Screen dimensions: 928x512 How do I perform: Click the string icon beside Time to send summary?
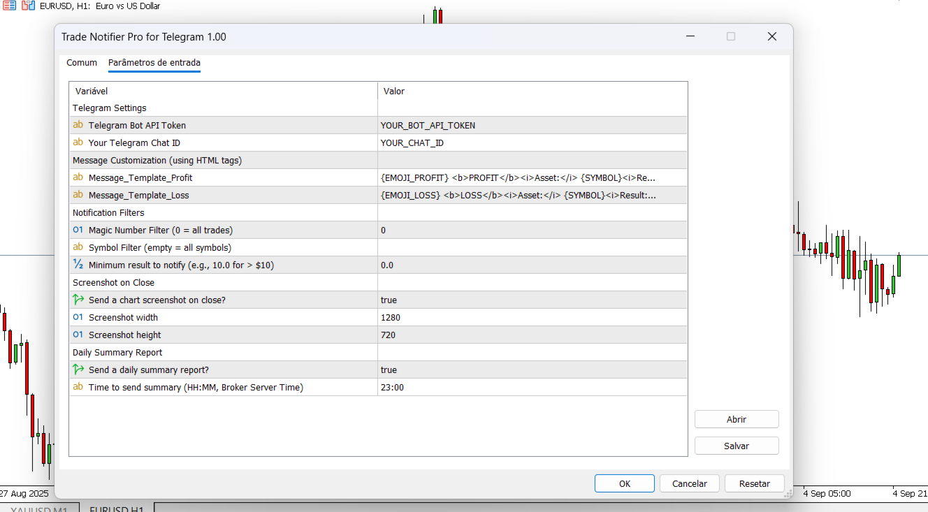click(x=78, y=387)
